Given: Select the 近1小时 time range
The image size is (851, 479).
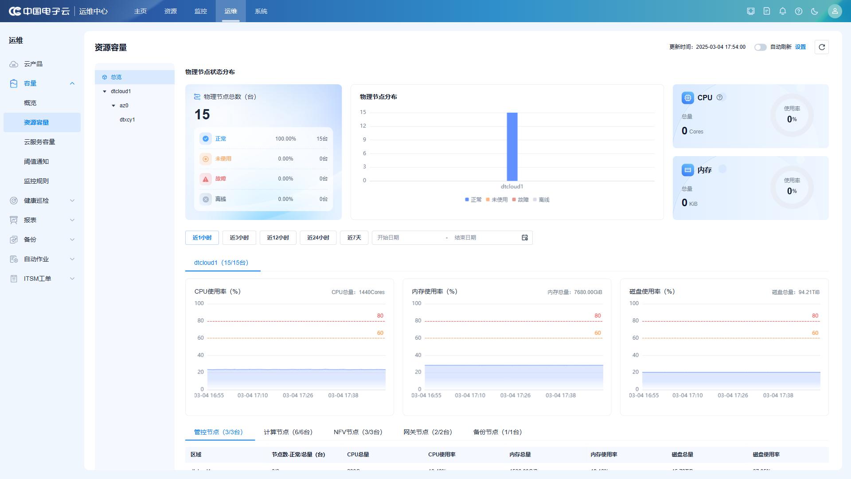Looking at the screenshot, I should 202,238.
